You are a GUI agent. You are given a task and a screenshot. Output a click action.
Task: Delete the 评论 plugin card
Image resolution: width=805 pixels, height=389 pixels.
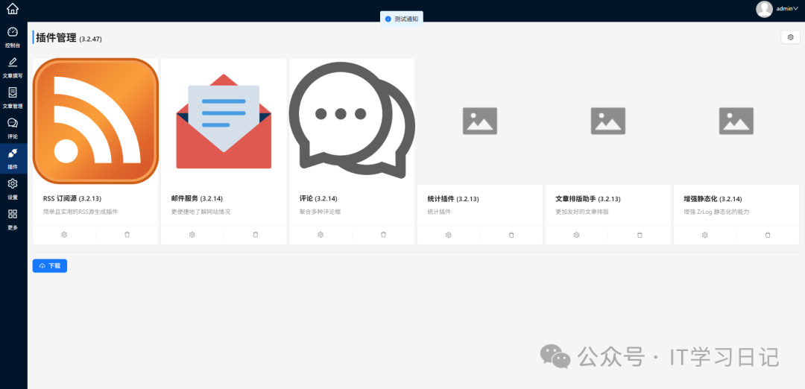[383, 235]
